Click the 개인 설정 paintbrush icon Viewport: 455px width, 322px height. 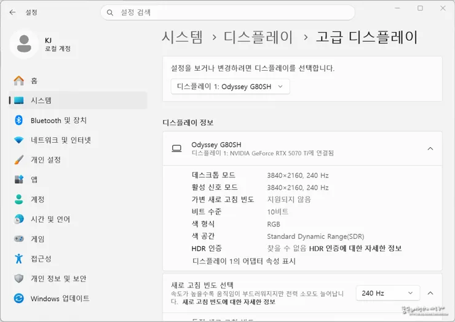point(19,159)
